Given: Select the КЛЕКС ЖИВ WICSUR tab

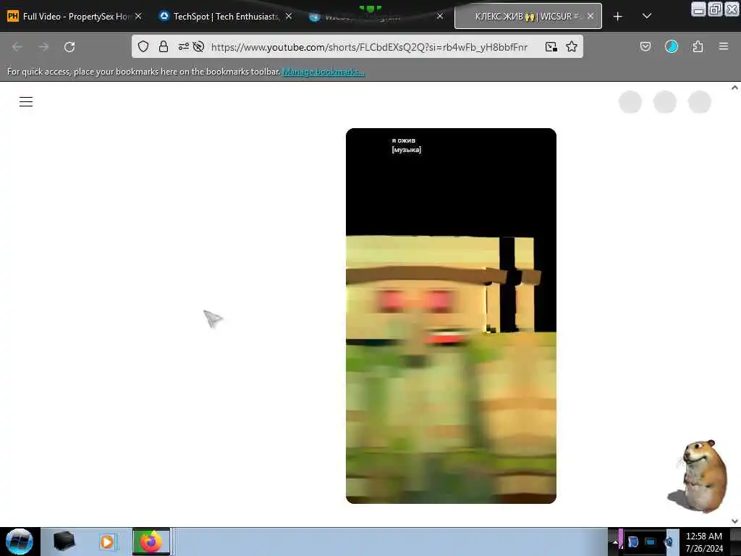Looking at the screenshot, I should [x=527, y=17].
